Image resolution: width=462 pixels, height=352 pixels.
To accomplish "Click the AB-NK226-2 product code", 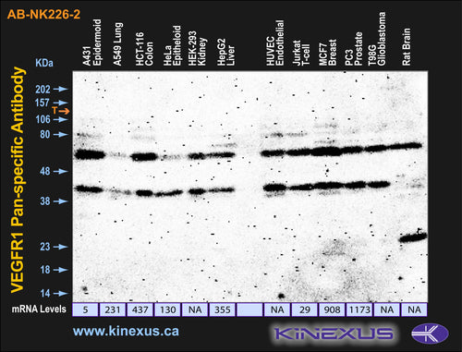I will [43, 15].
